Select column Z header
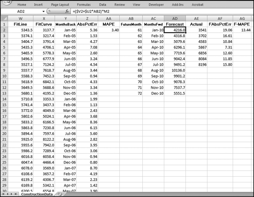The width and height of the screenshot is (254, 197). point(87,19)
